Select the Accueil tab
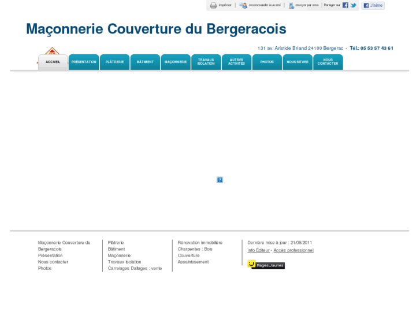This screenshot has height=315, width=420. [53, 62]
